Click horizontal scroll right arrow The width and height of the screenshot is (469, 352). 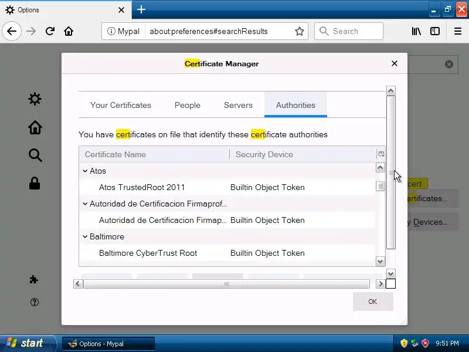click(380, 284)
